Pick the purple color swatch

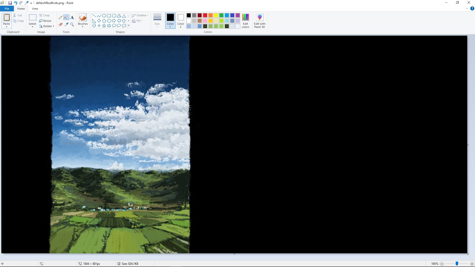[238, 15]
